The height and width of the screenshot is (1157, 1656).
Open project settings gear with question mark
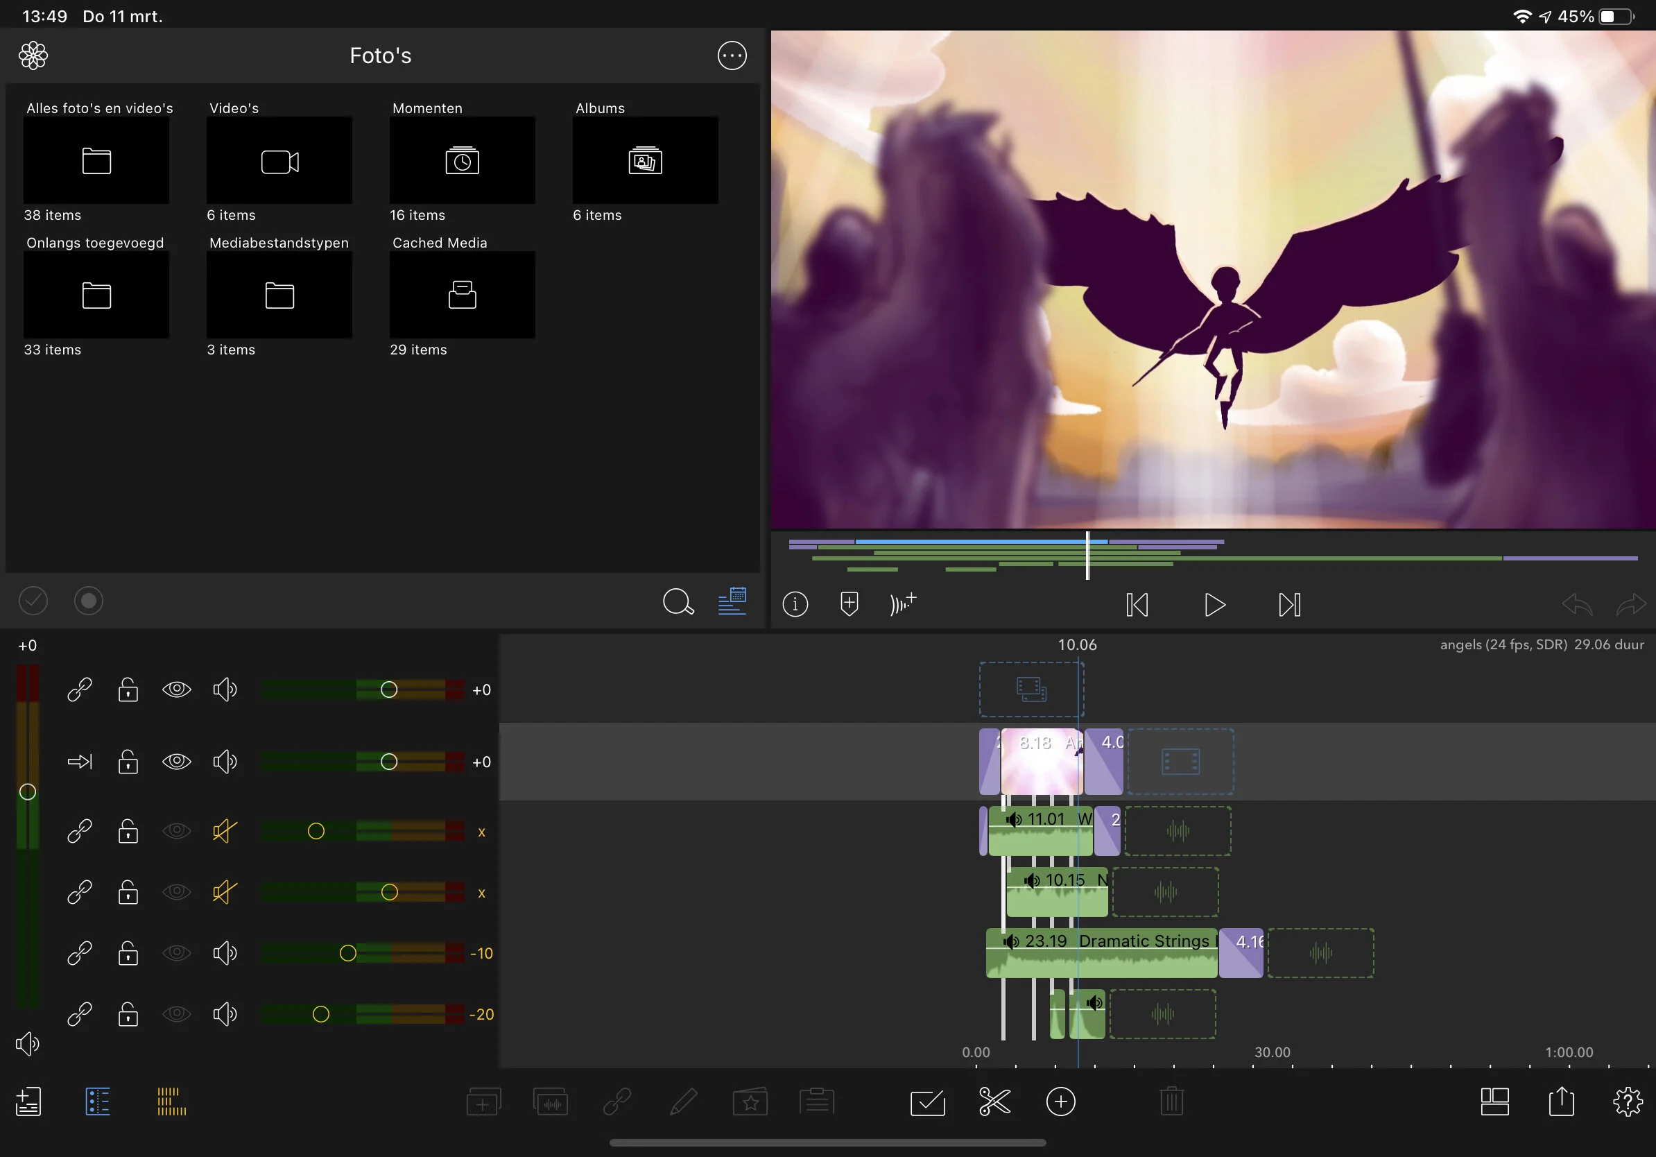pos(1627,1102)
